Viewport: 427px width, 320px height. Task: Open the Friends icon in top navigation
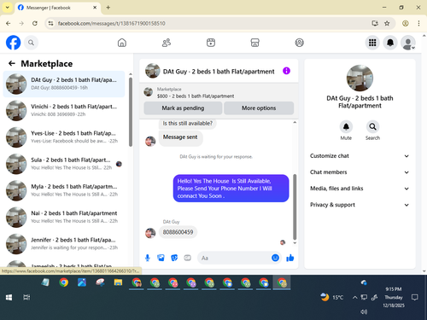tap(167, 43)
